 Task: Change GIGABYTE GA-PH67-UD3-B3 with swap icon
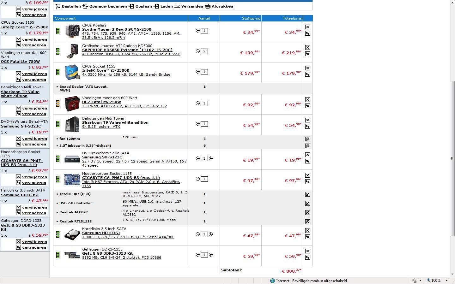(307, 182)
